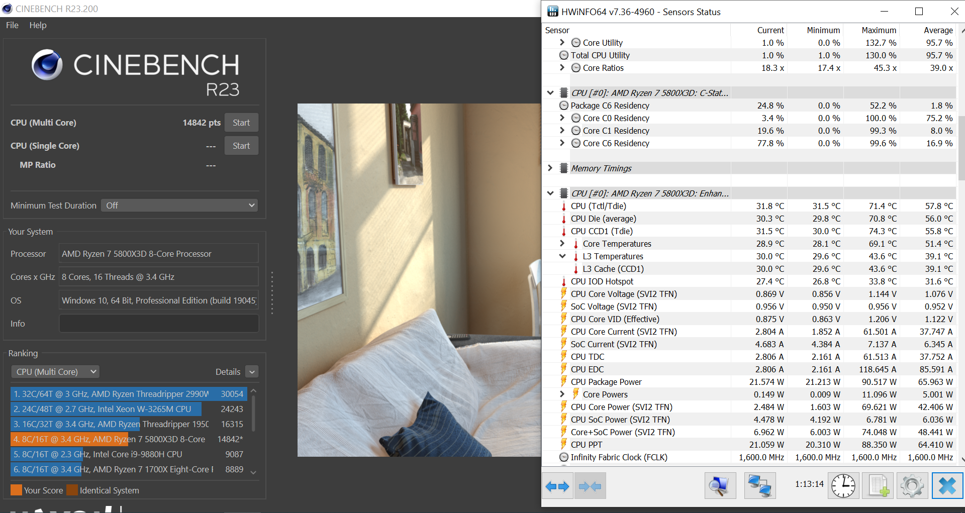Click the Cinebench application logo in title bar

tap(7, 9)
